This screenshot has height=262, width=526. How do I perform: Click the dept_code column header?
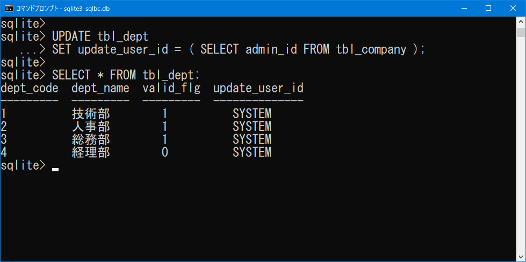click(x=30, y=89)
